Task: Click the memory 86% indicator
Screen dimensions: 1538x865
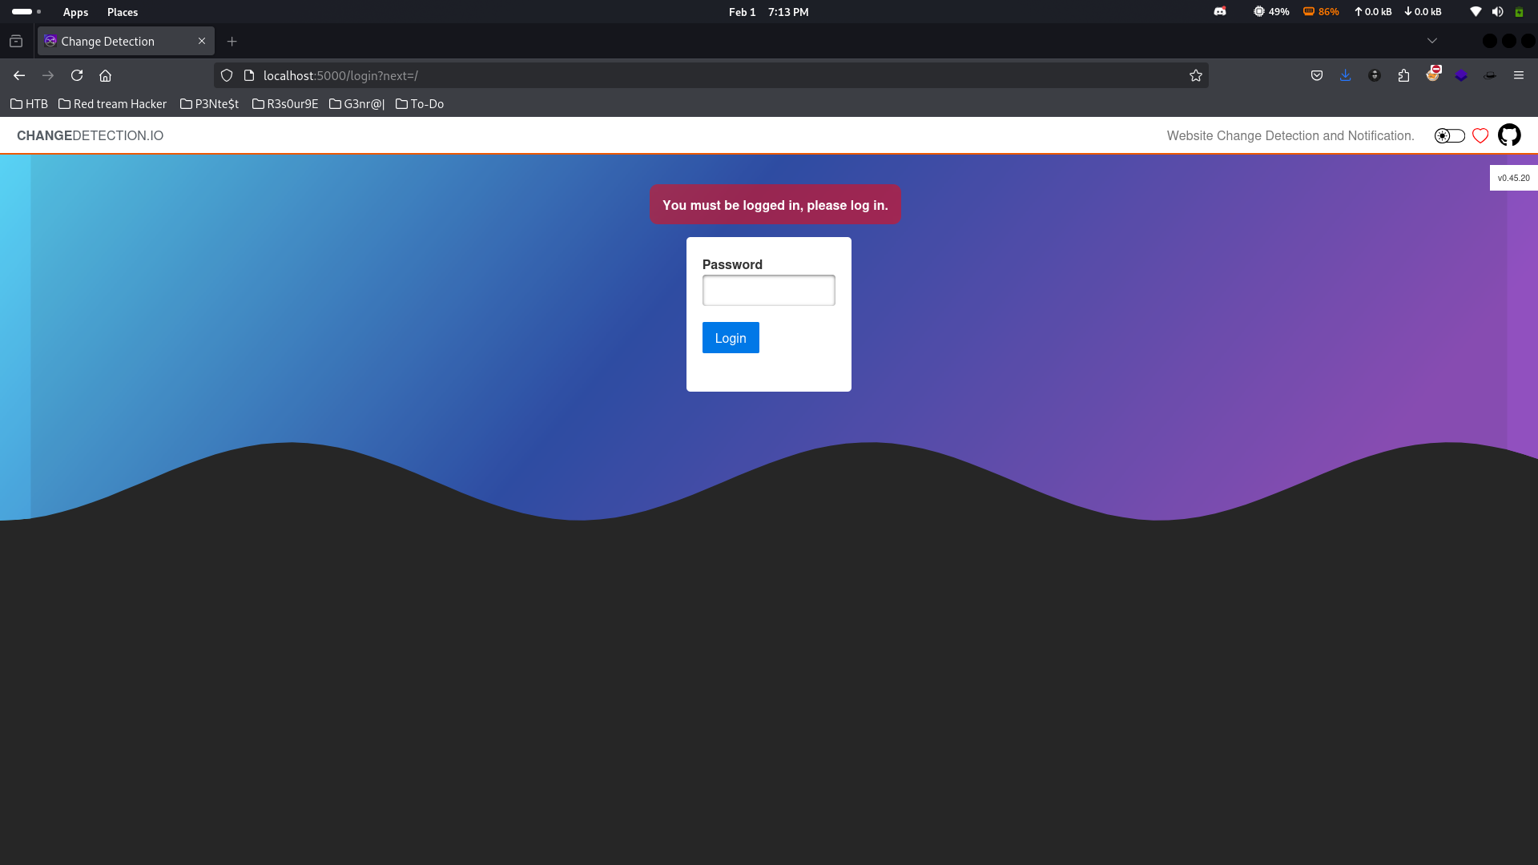Action: tap(1321, 12)
